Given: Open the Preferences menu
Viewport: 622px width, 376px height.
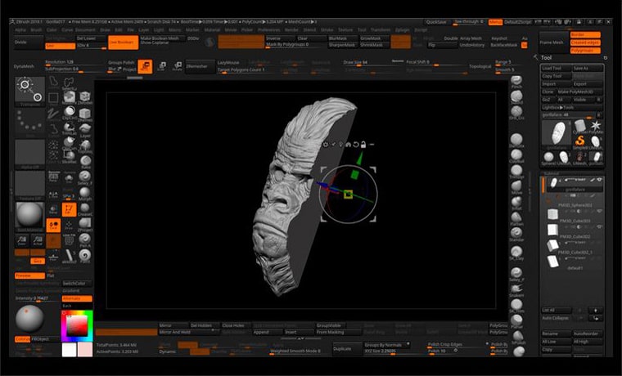Looking at the screenshot, I should [268, 29].
